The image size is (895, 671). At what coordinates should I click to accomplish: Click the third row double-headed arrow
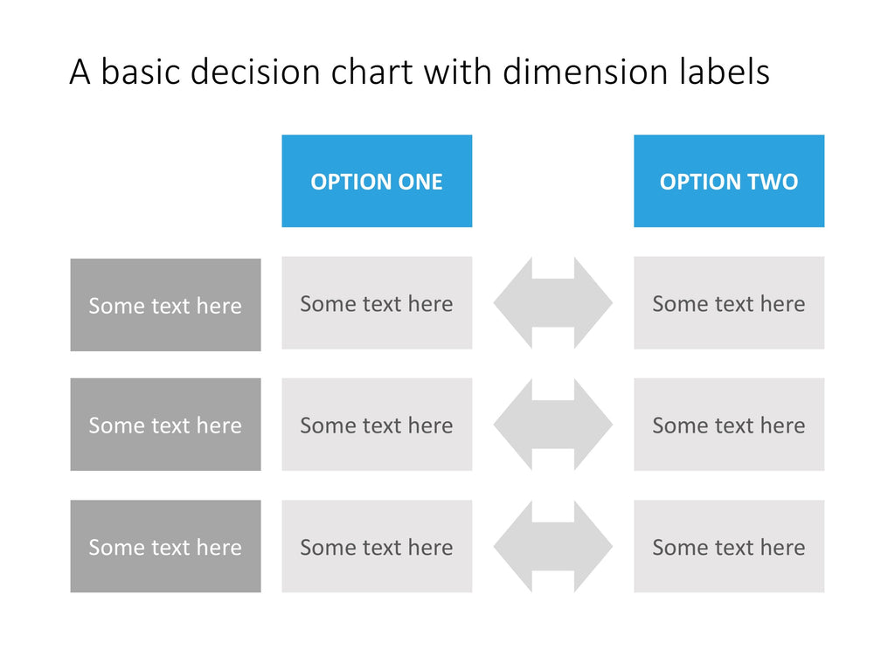point(553,547)
